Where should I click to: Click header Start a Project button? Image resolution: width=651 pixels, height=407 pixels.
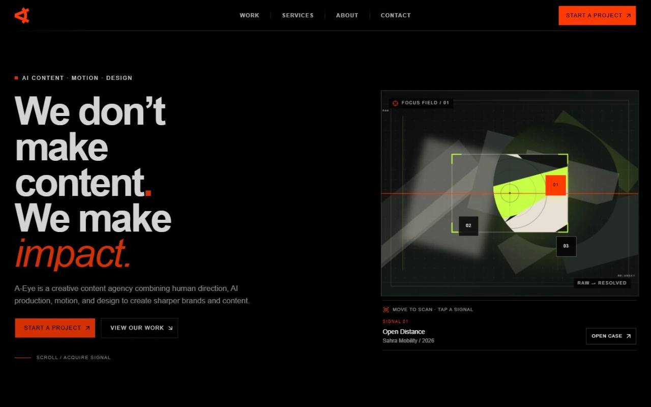[x=597, y=15]
